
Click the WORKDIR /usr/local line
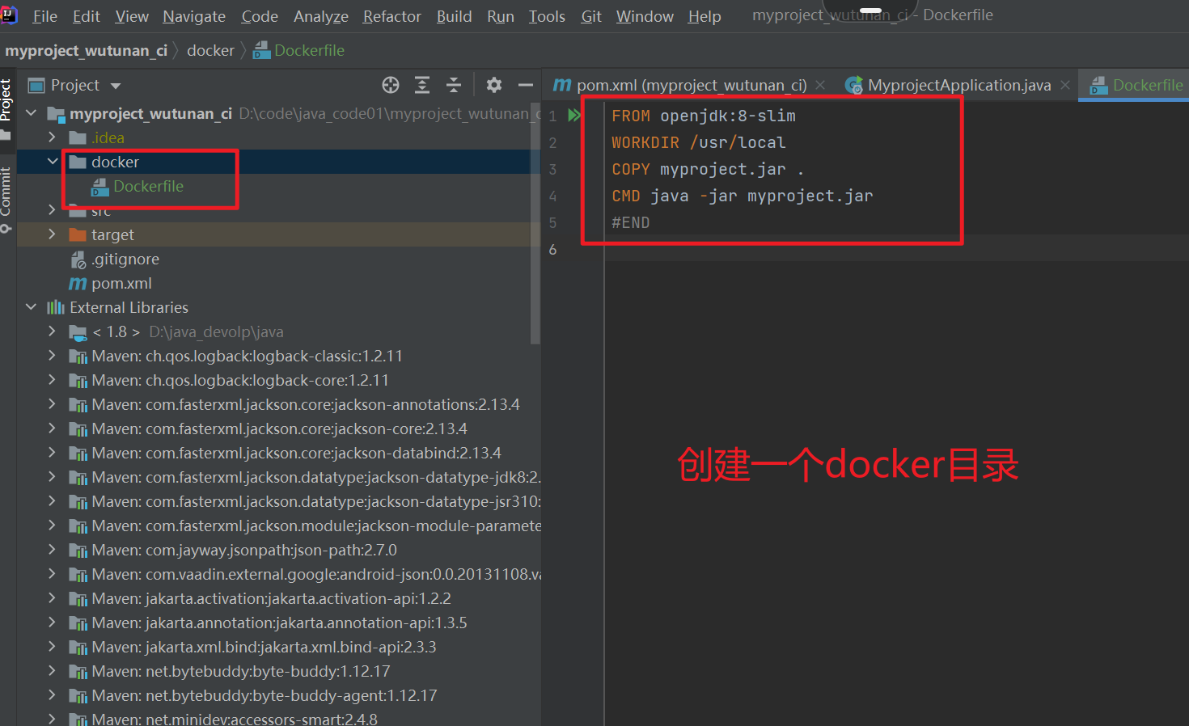pyautogui.click(x=699, y=142)
